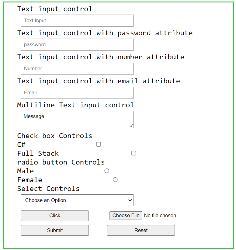The height and width of the screenshot is (250, 236).
Task: Click the No file chosen text label
Action: coord(160,215)
